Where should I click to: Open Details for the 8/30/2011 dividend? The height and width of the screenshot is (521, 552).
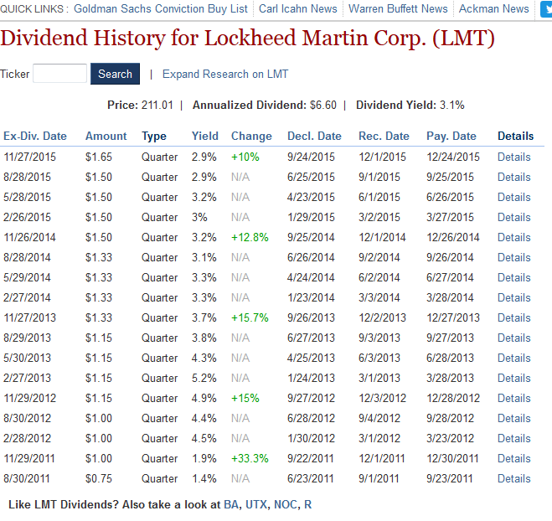(514, 478)
